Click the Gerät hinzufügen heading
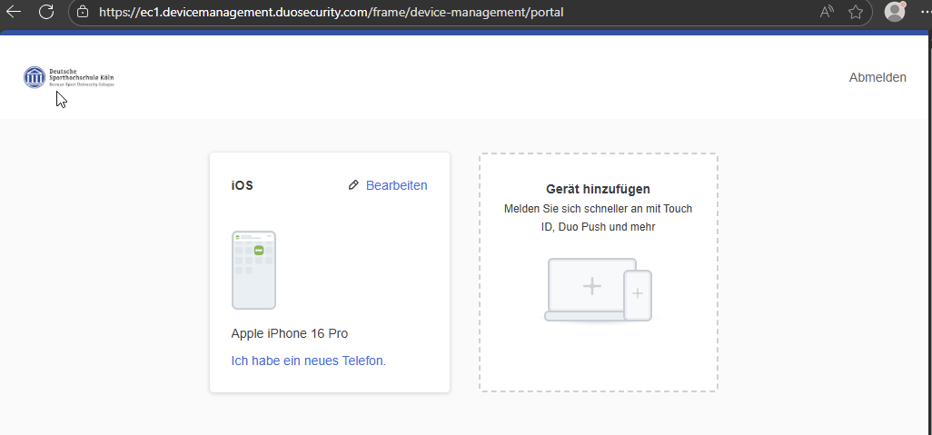Screen dimensions: 932x435 [598, 189]
